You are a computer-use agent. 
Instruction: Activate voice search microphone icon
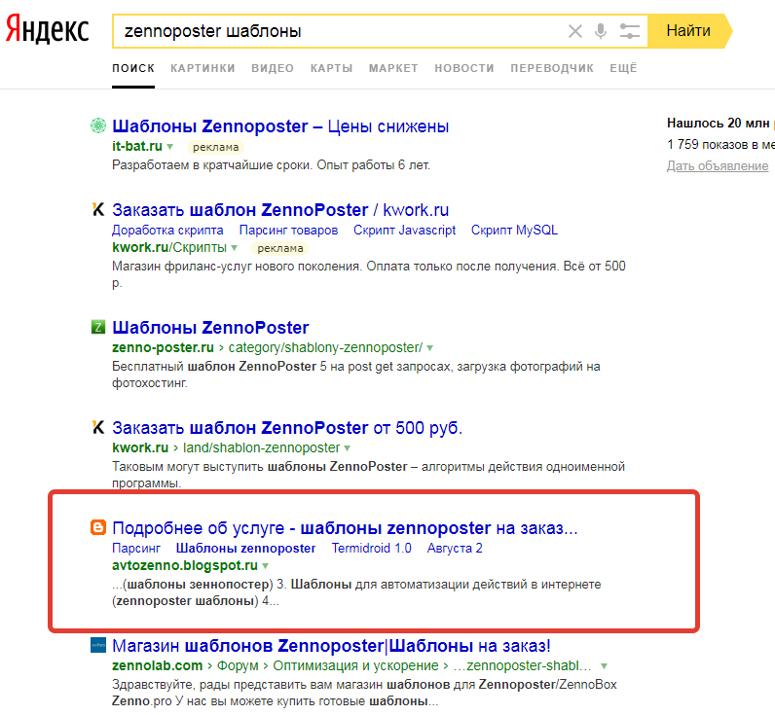pyautogui.click(x=601, y=31)
